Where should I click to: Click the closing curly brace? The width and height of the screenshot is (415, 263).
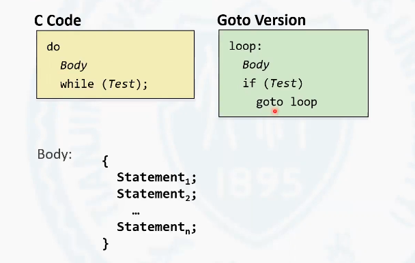click(105, 244)
